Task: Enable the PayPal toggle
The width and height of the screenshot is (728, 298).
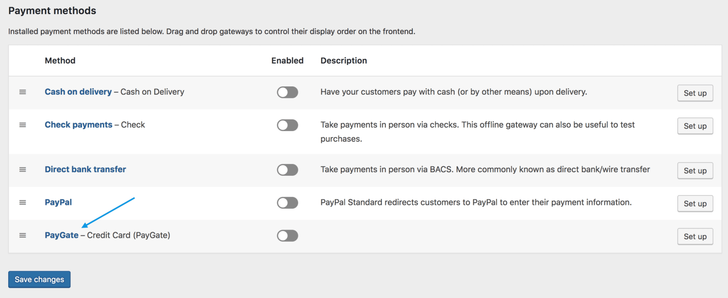Action: click(287, 202)
